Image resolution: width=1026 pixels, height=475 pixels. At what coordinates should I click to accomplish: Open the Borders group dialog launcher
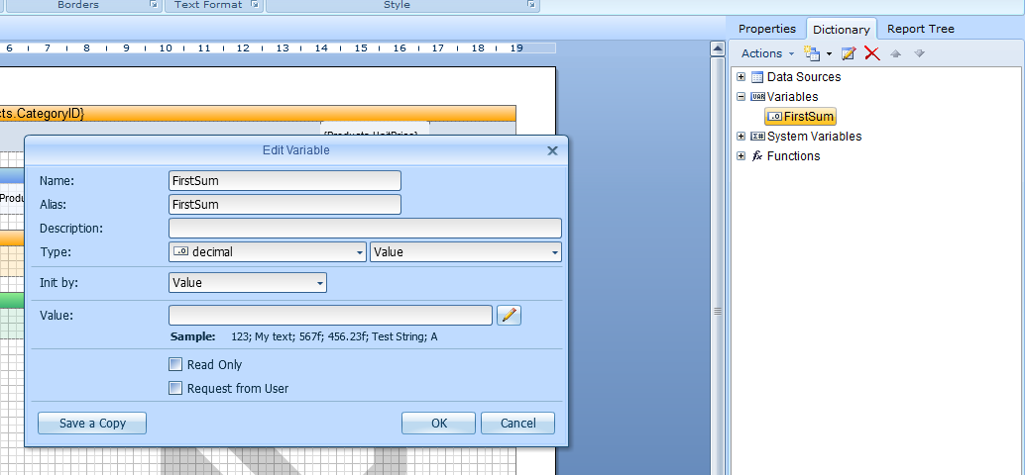[x=153, y=5]
